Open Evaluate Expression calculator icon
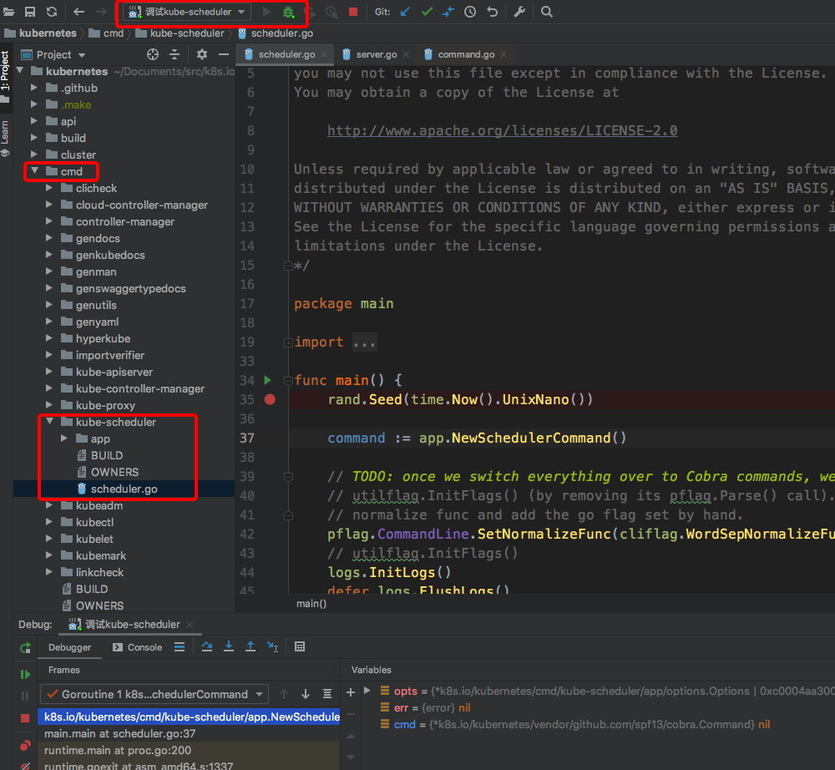The height and width of the screenshot is (770, 835). coord(300,647)
